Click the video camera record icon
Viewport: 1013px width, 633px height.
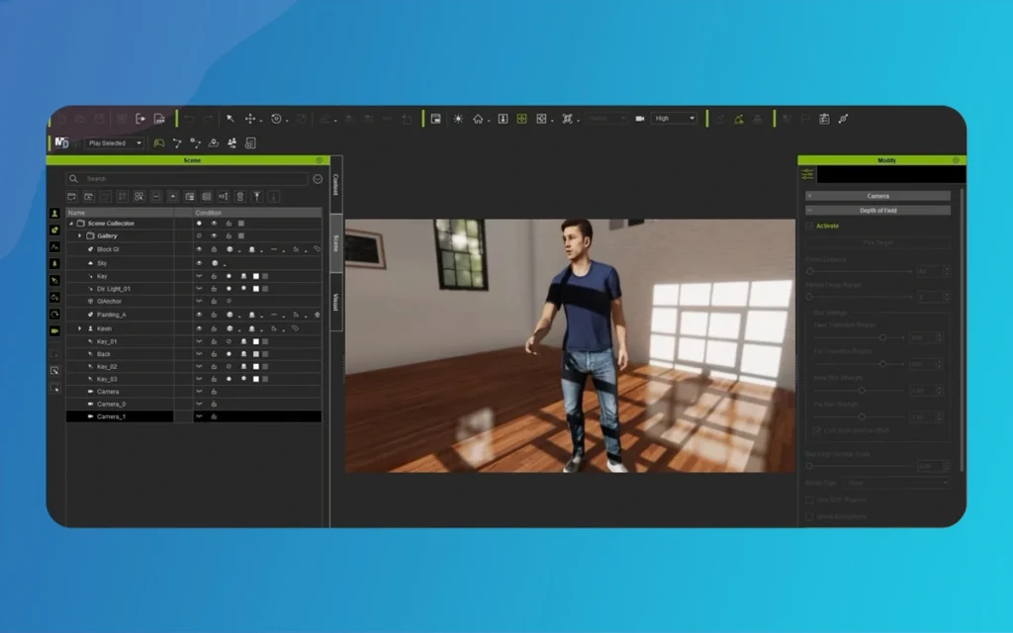click(x=640, y=119)
